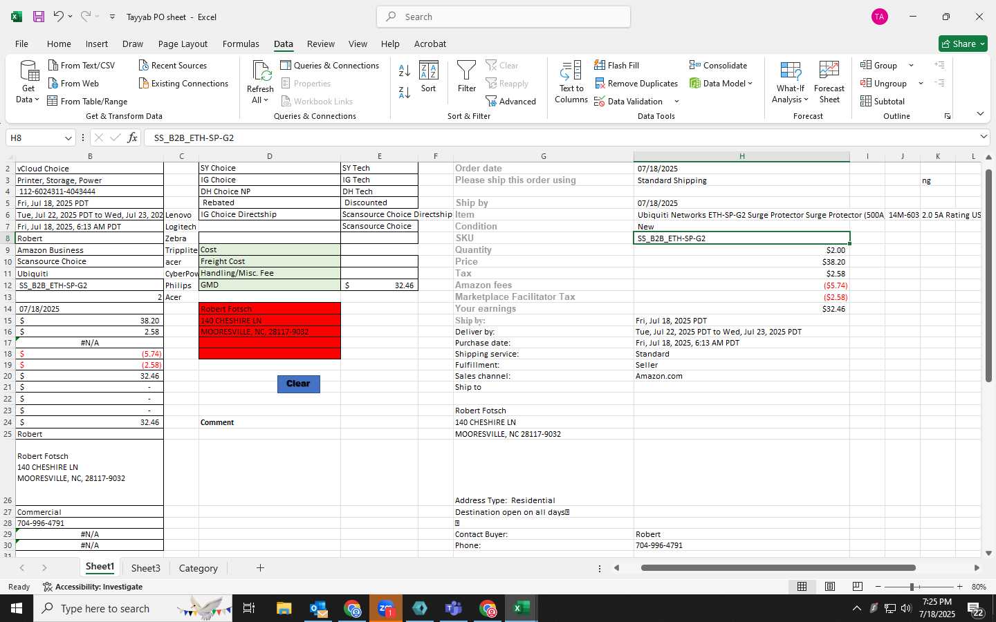Open Data Validation dropdown arrow

[x=676, y=102]
